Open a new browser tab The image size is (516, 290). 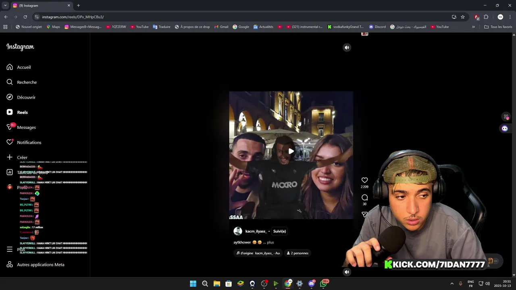click(x=78, y=6)
